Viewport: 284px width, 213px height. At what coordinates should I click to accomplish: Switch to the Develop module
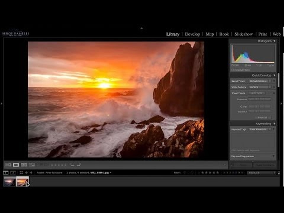point(192,34)
